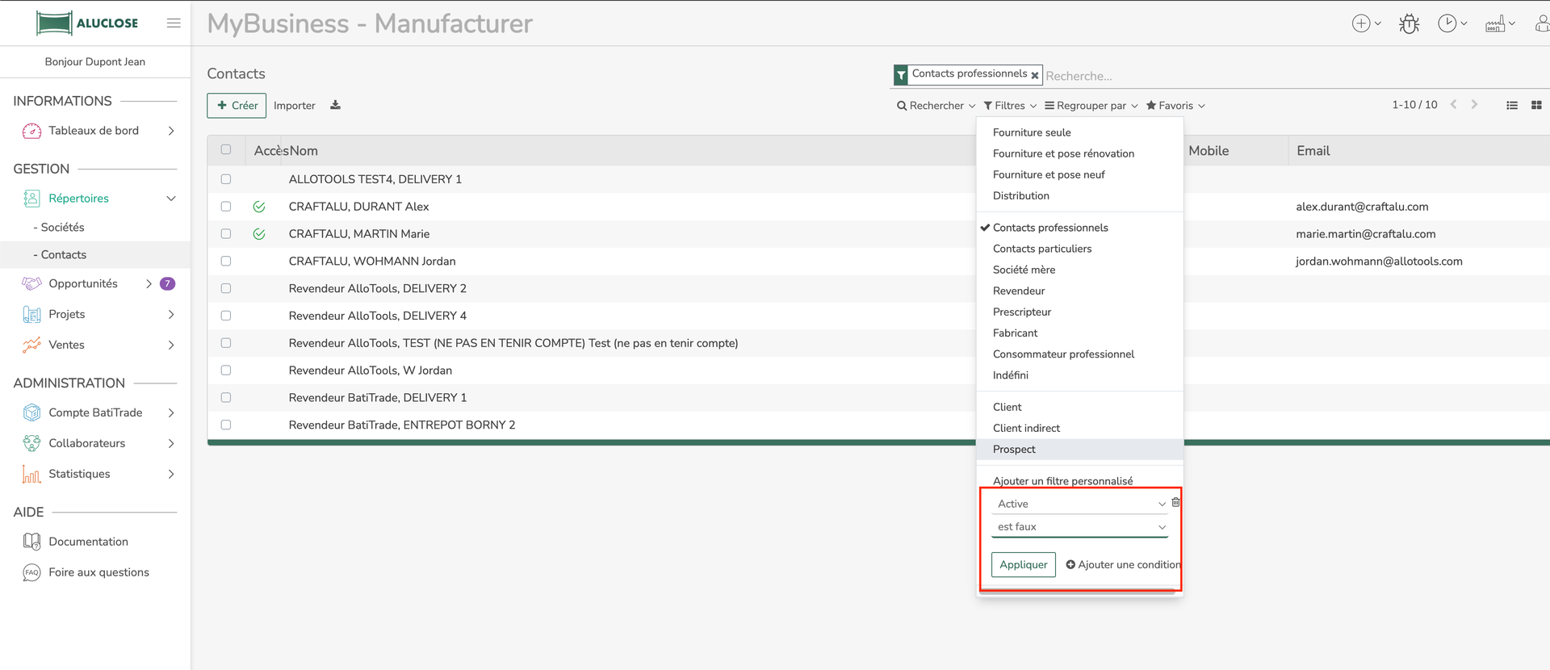Viewport: 1550px width, 670px height.
Task: Switch to kanban grid view icon
Action: pyautogui.click(x=1536, y=106)
